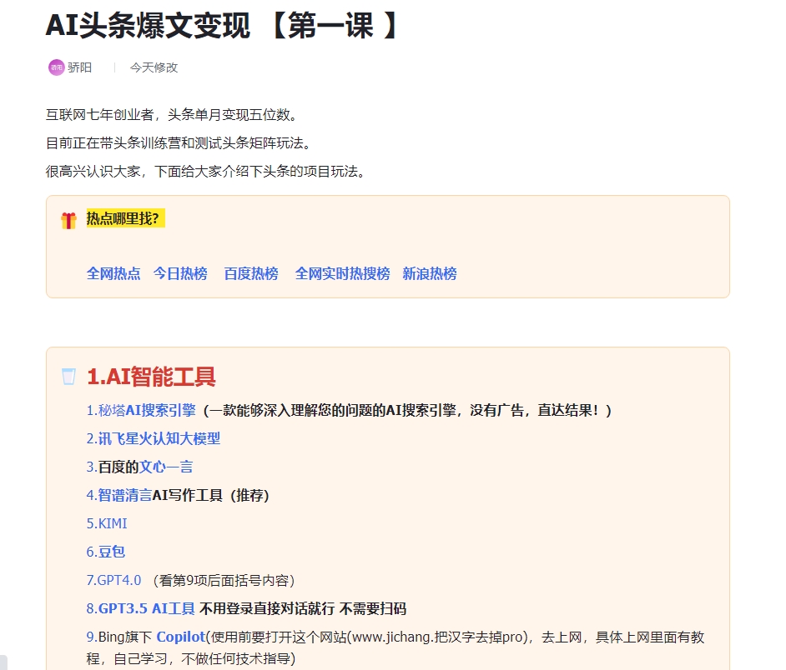
Task: Click the cup icon beside 1.AI智能工具
Action: 68,377
